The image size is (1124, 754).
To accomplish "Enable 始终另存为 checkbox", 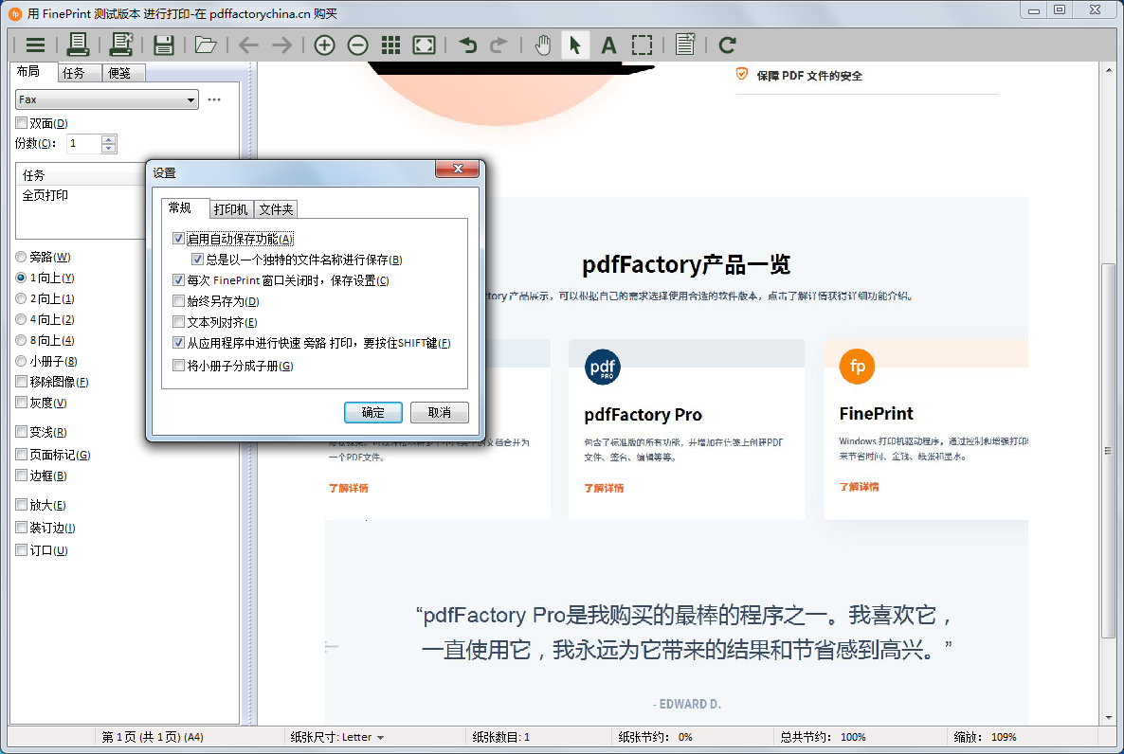I will click(178, 301).
